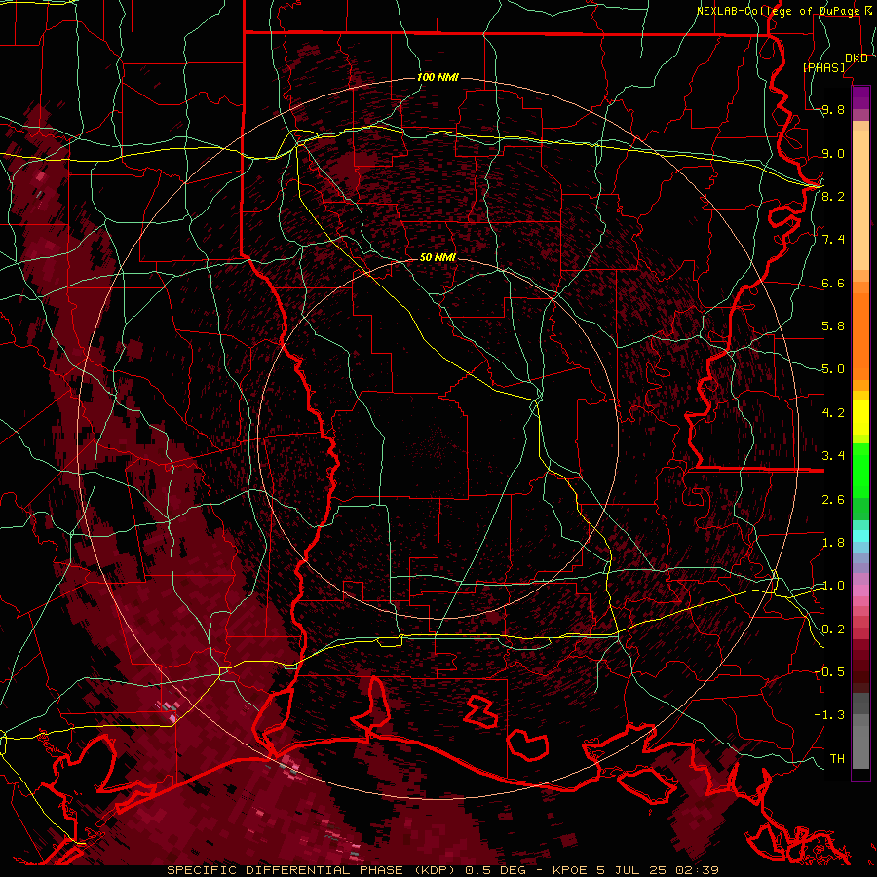Click the KDP product caption at bottom
Viewport: 877px width, 877px height.
[443, 870]
